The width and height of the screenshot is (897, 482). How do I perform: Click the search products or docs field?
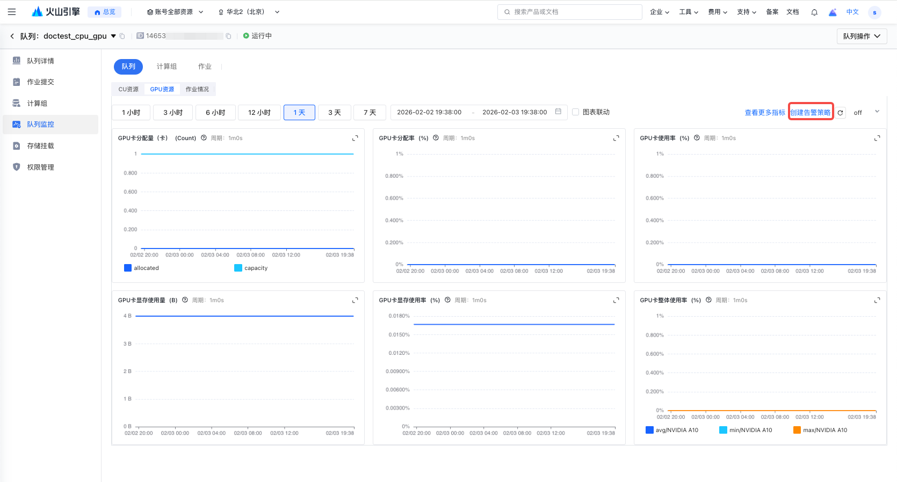tap(569, 12)
